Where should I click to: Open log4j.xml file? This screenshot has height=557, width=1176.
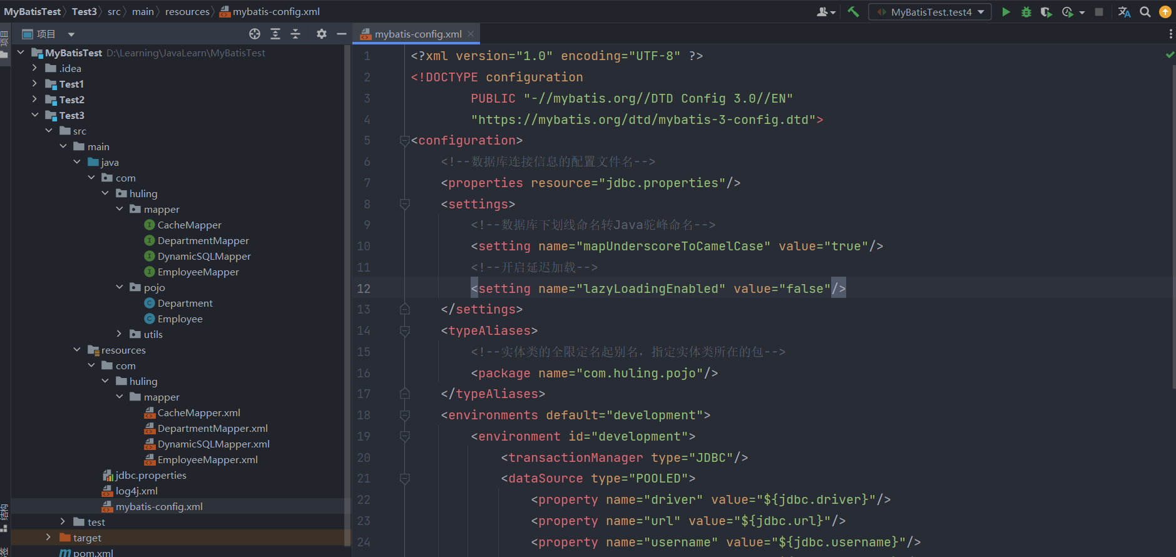(x=136, y=491)
